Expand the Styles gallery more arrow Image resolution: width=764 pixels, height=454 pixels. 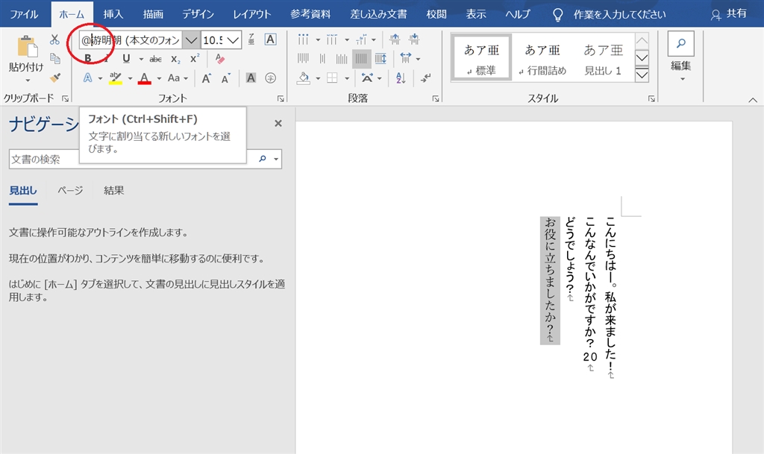point(642,73)
